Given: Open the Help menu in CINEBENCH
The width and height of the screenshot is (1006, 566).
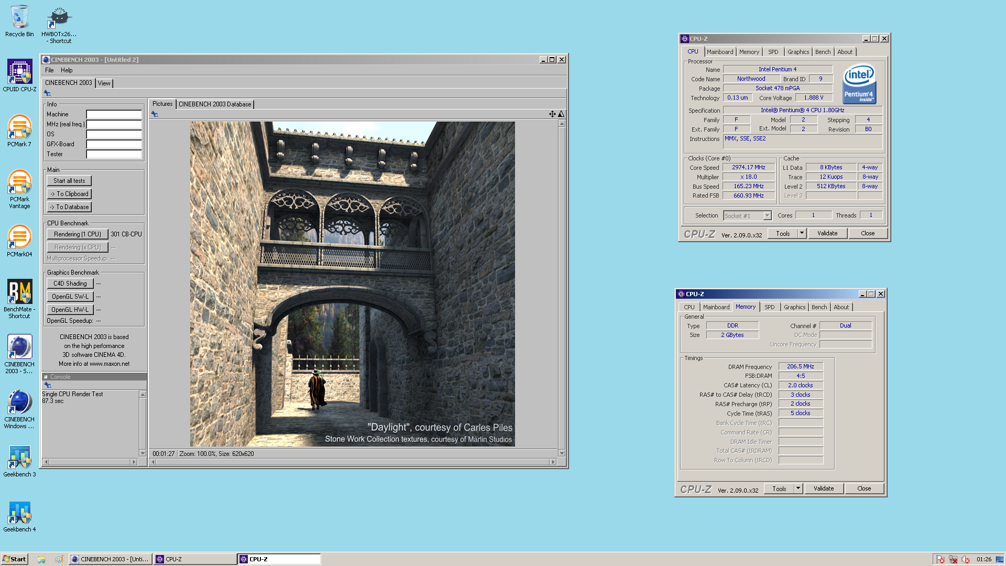Looking at the screenshot, I should 67,70.
